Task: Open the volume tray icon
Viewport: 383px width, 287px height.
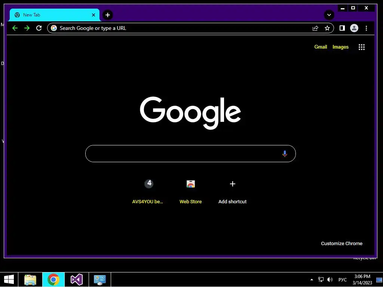Action: [330, 280]
